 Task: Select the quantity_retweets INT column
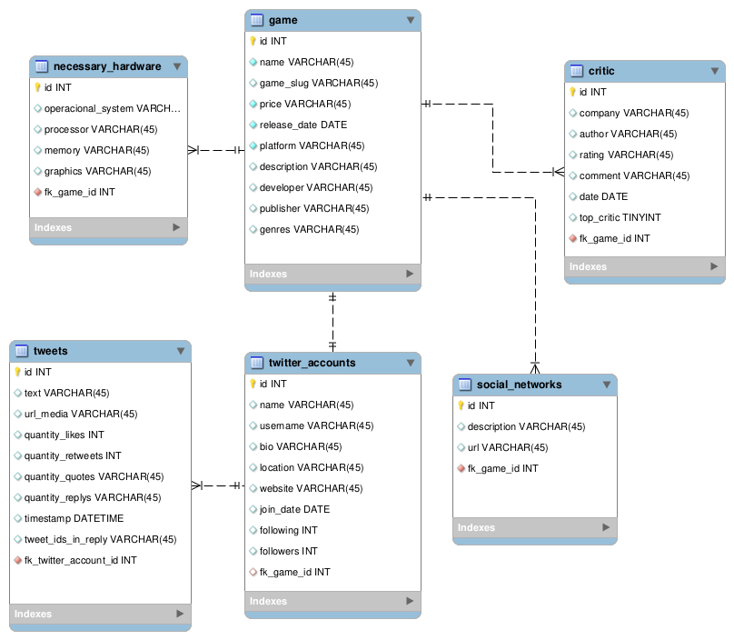point(73,455)
